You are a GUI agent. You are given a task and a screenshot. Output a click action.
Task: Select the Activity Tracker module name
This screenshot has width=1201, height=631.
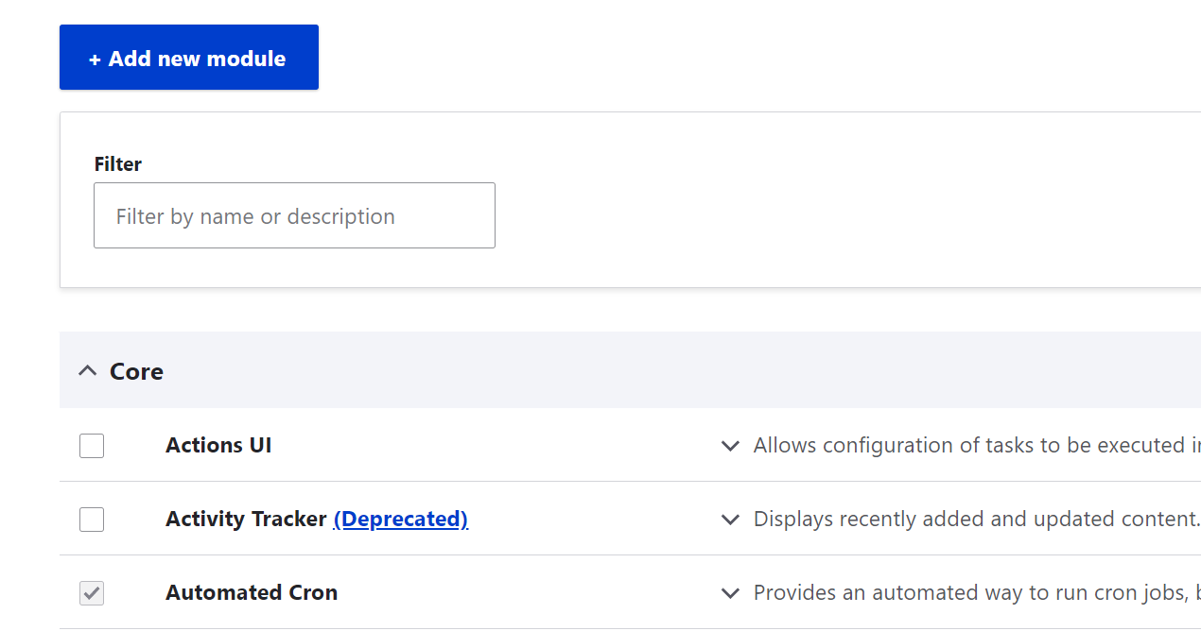pyautogui.click(x=246, y=519)
